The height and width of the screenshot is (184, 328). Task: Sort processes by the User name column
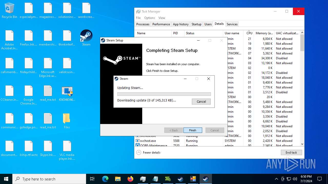point(234,33)
